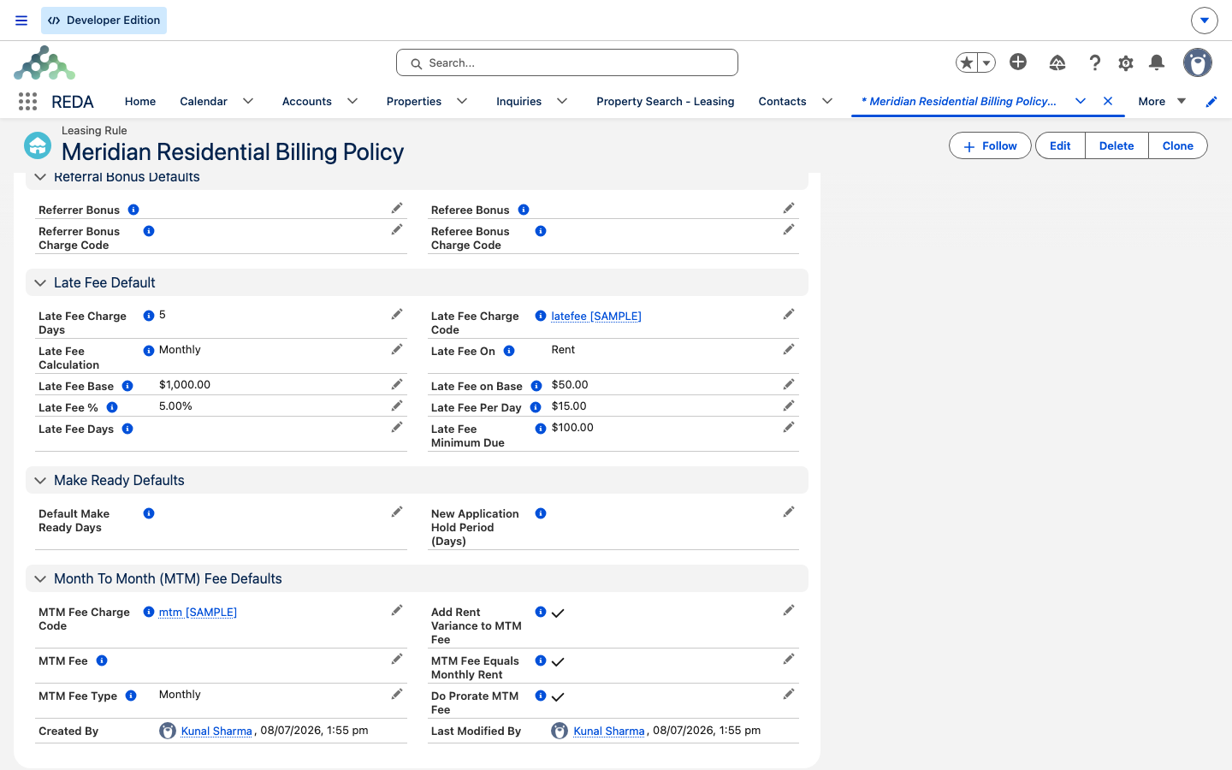The height and width of the screenshot is (770, 1232).
Task: Open the mtm [SAMPLE] charge code link
Action: point(198,613)
